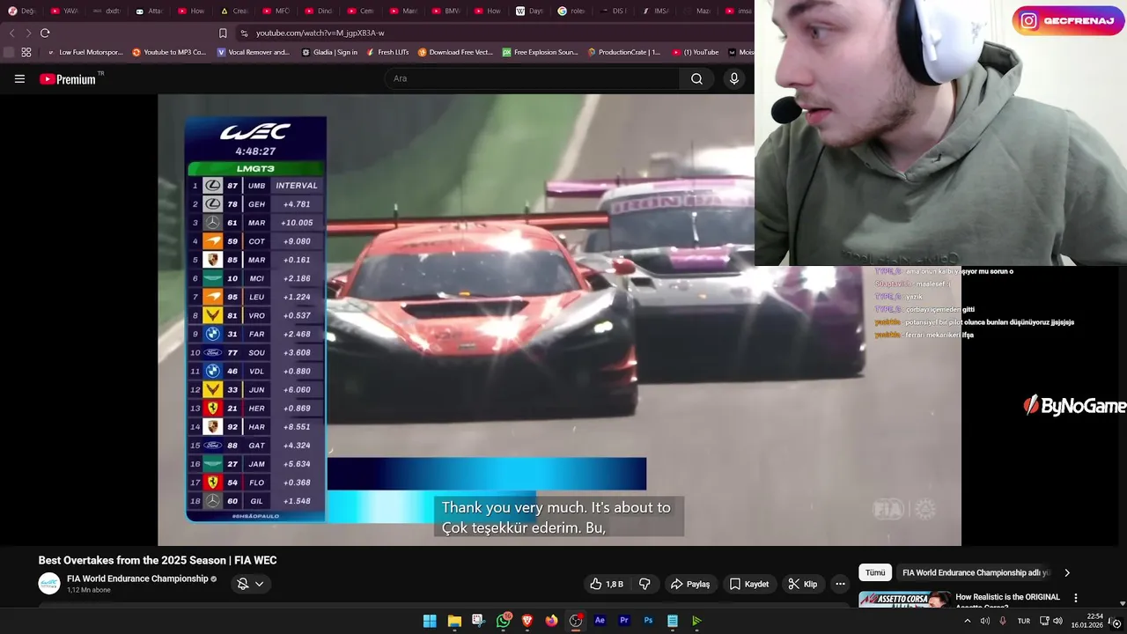Image resolution: width=1127 pixels, height=634 pixels.
Task: Select the 'Tümü' filter chip
Action: 875,572
